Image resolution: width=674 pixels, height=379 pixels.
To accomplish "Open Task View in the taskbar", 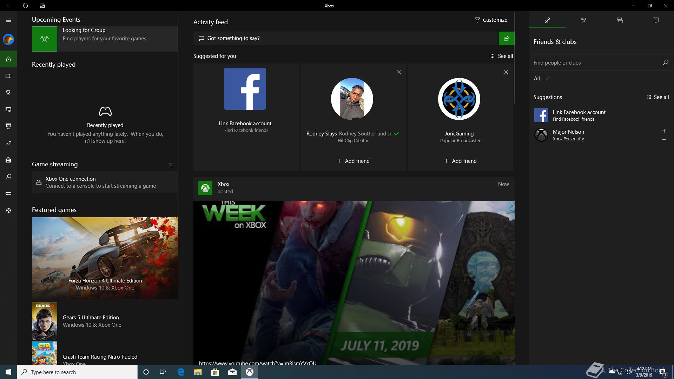I will point(163,372).
